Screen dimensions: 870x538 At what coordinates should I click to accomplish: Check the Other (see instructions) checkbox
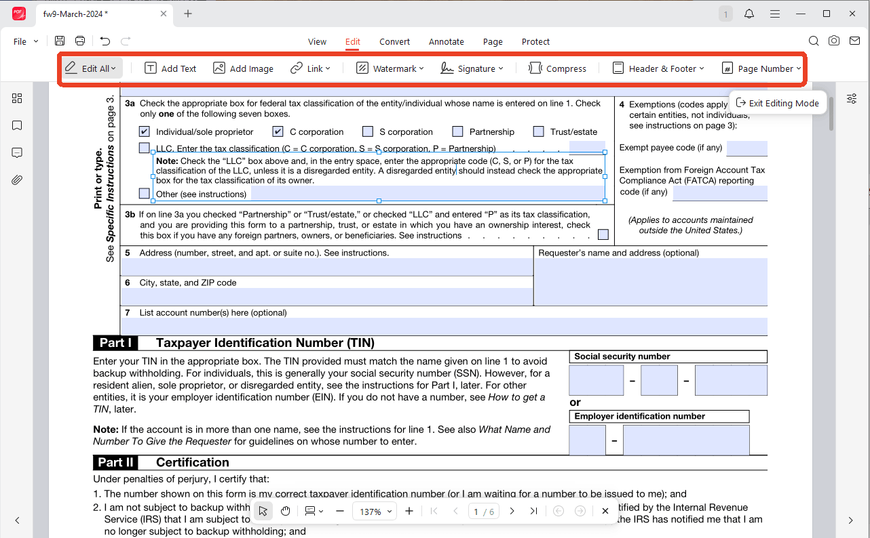tap(145, 194)
